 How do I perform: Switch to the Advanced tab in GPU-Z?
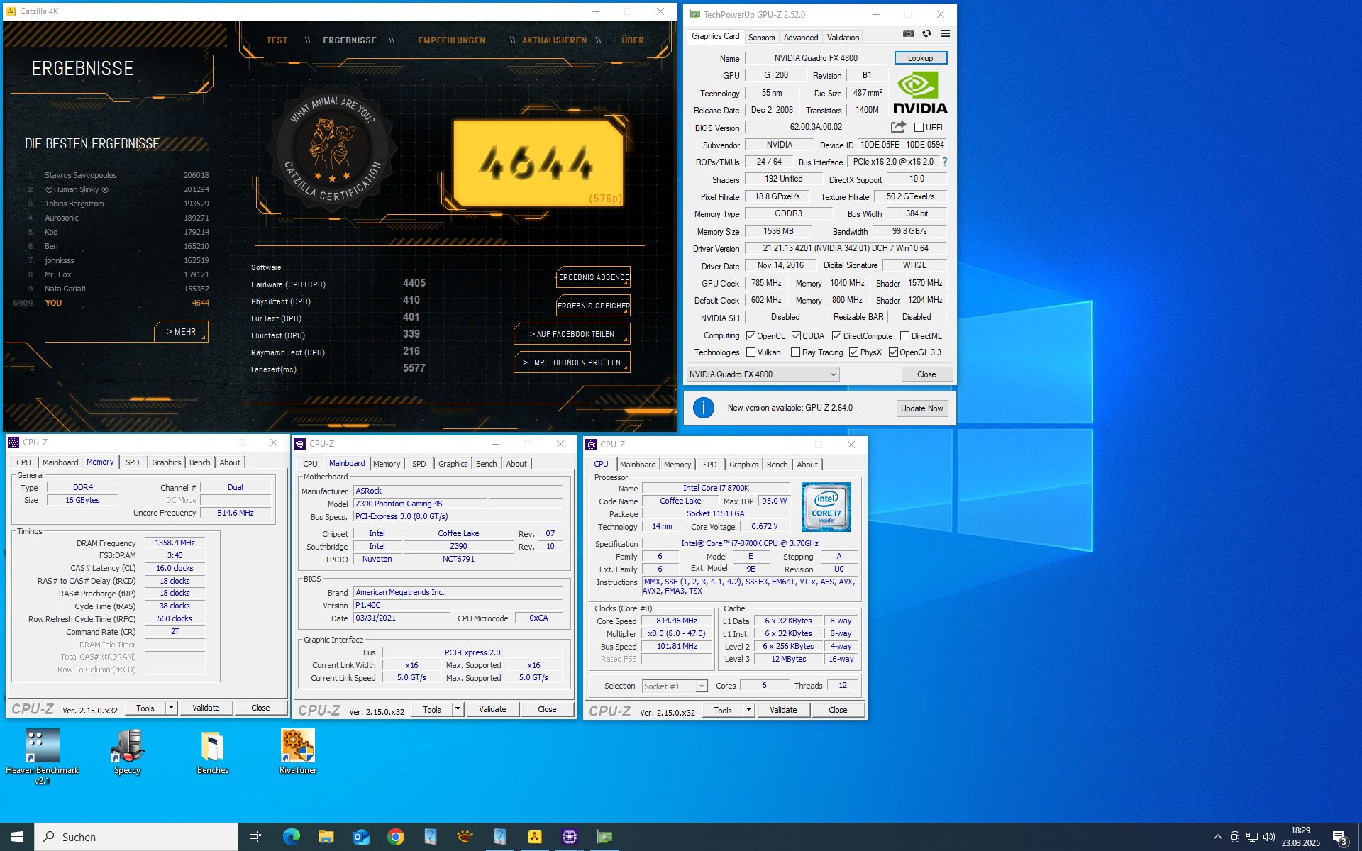pos(800,37)
